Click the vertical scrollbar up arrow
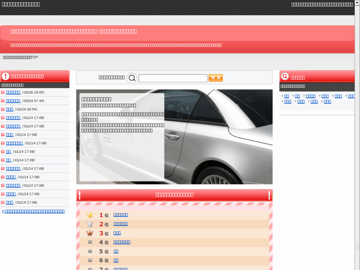 pos(357,2)
